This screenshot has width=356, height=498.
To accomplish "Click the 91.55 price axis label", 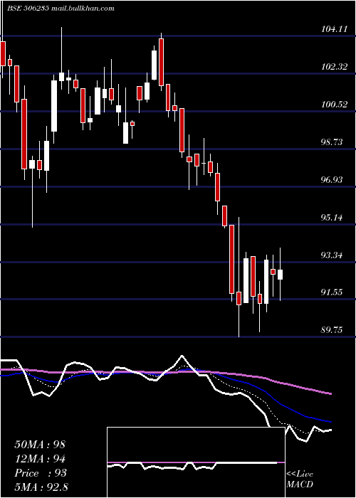I will 332,293.
